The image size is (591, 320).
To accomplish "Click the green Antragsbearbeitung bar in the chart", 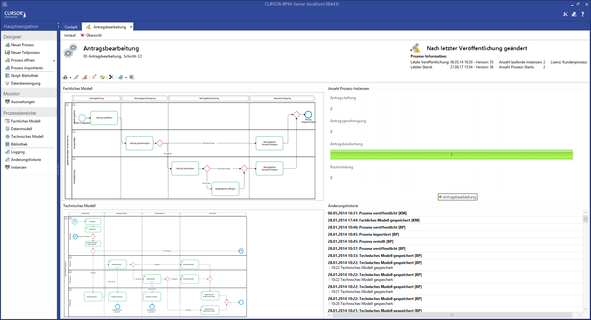I will tap(451, 155).
